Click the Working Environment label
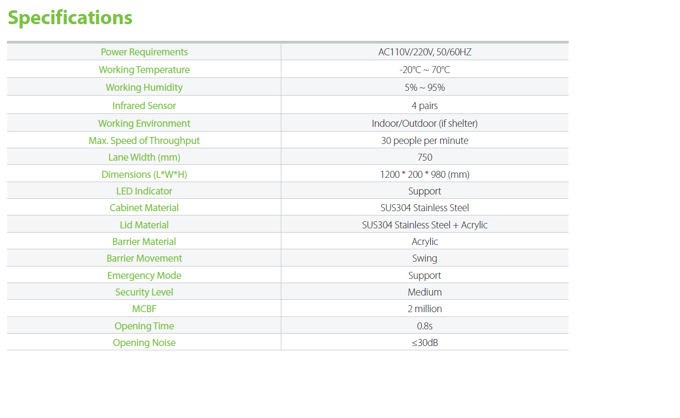Screen dimensions: 680x418 (x=144, y=124)
